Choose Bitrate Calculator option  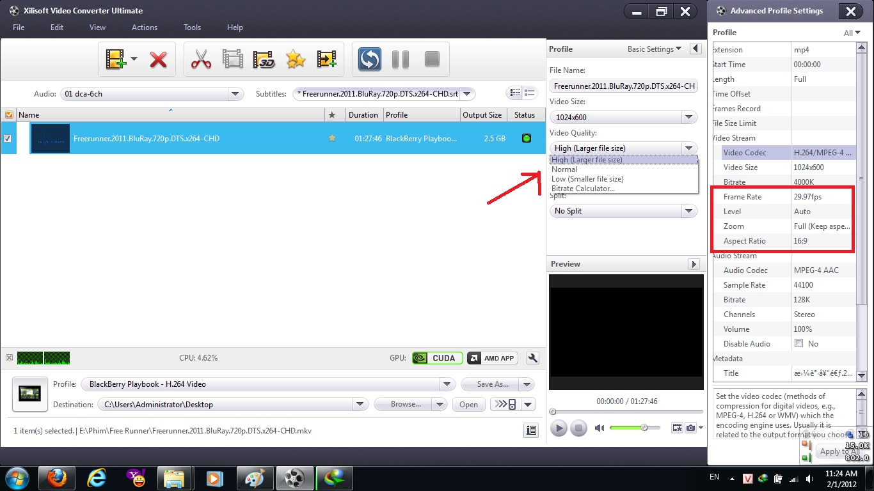click(x=624, y=189)
